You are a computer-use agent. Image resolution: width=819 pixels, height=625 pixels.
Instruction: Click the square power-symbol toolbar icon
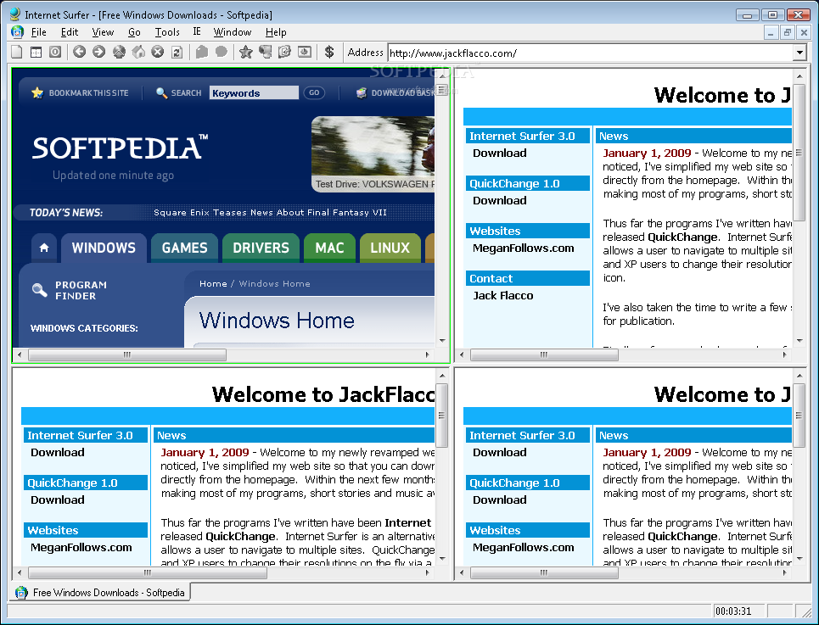[x=55, y=52]
